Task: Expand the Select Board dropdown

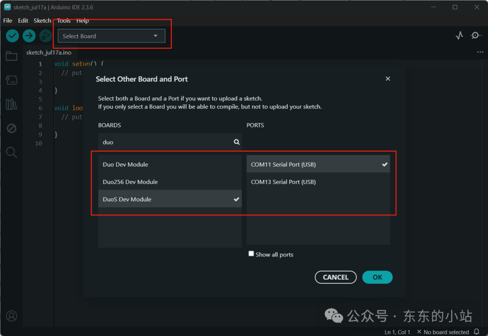Action: pos(112,36)
